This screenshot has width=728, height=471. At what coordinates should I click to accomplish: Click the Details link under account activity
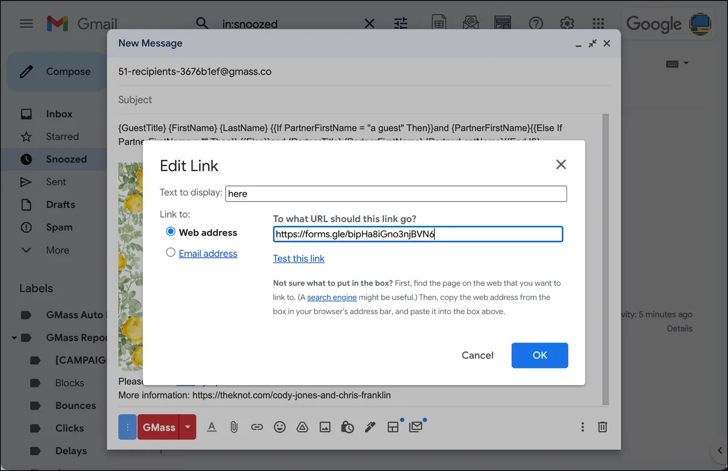click(x=679, y=328)
